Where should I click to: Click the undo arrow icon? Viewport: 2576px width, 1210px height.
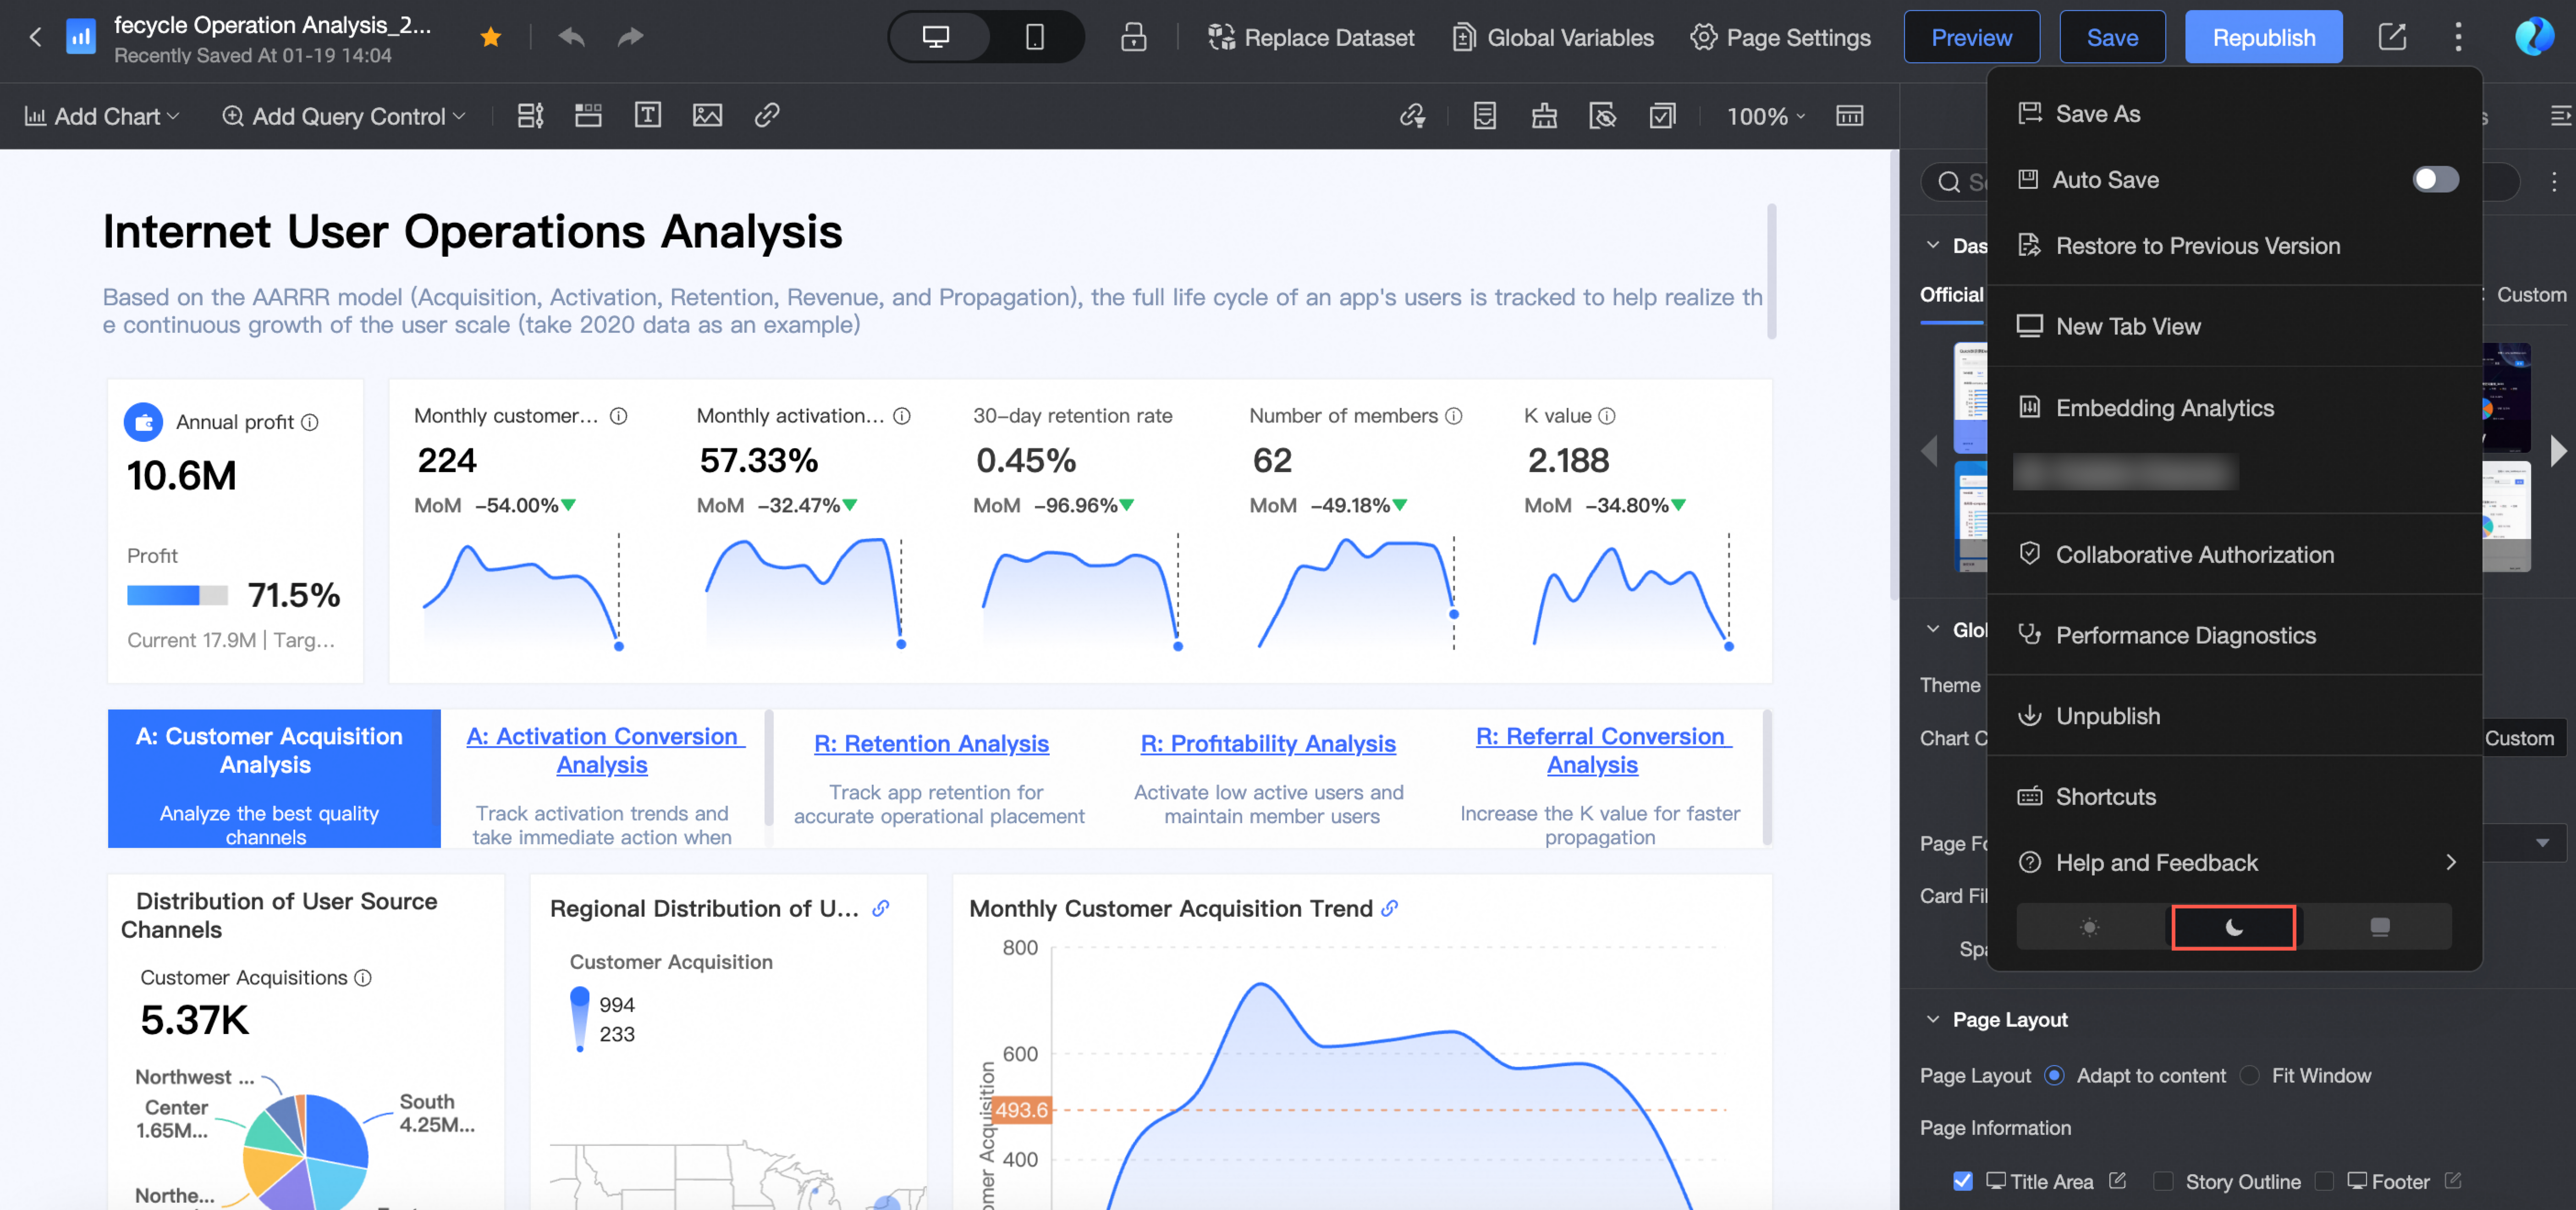pyautogui.click(x=571, y=37)
